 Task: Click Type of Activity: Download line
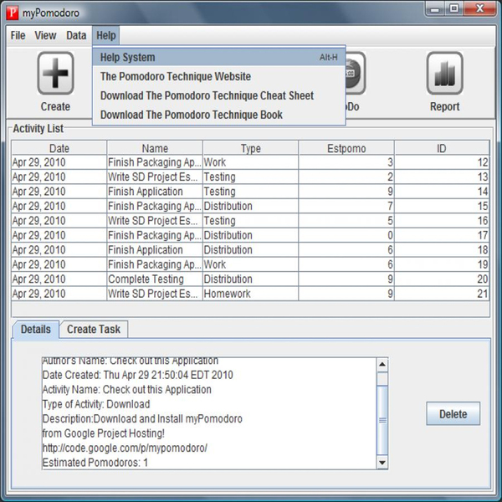[96, 404]
